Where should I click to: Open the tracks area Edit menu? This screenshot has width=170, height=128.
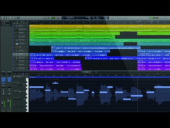[18, 21]
